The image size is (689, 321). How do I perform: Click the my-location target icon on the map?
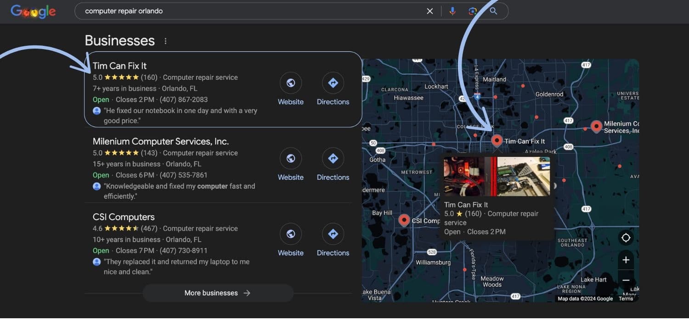pos(626,238)
